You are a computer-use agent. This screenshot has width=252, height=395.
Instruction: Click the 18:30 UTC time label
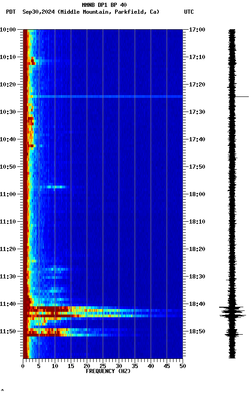pyautogui.click(x=197, y=277)
